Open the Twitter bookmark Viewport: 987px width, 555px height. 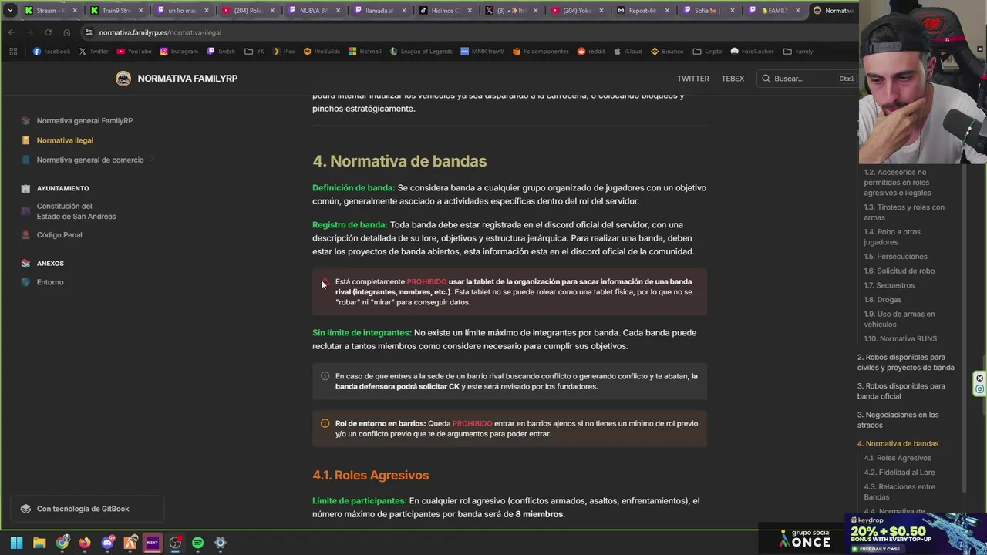point(93,52)
